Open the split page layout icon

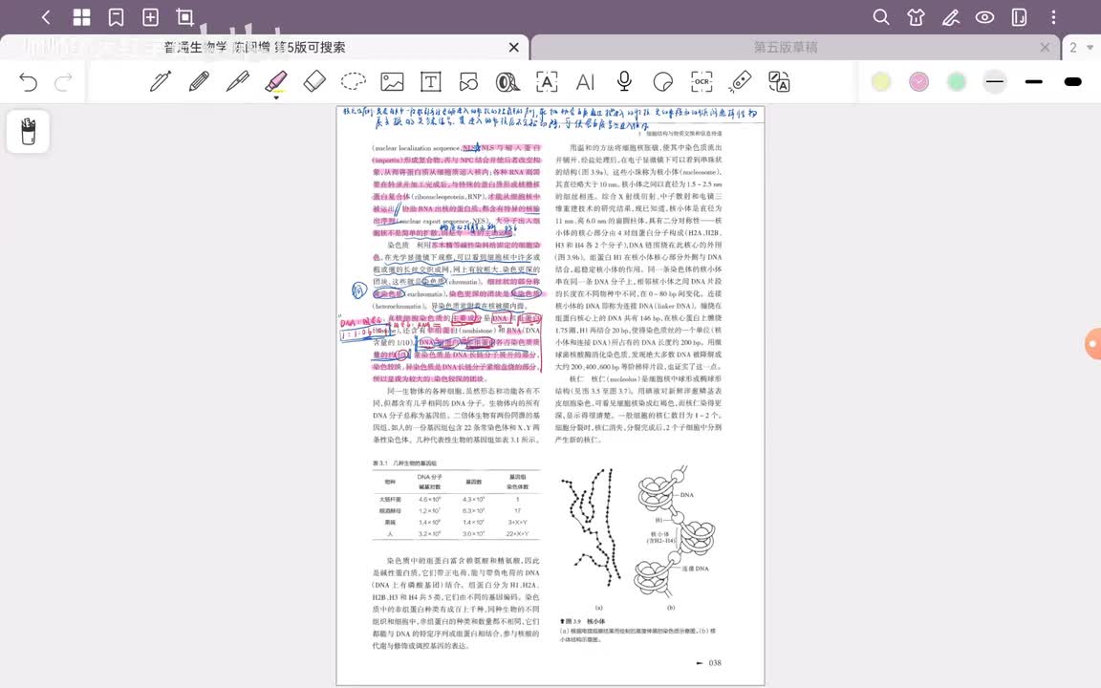(x=1019, y=17)
